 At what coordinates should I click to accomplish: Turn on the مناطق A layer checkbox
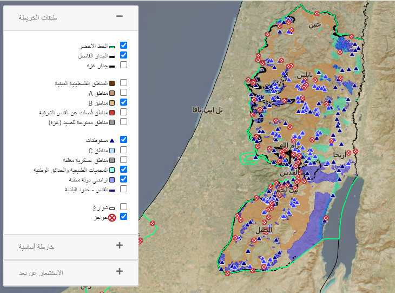tap(123, 93)
